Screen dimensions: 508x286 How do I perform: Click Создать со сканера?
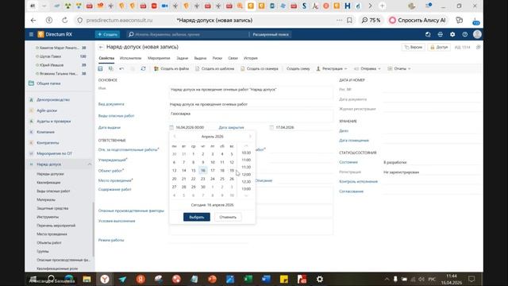coord(260,69)
